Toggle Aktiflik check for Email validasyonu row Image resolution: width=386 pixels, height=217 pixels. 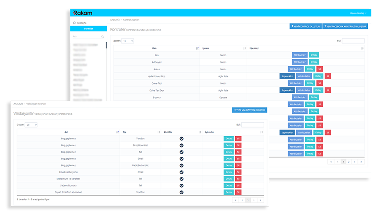[x=182, y=172]
